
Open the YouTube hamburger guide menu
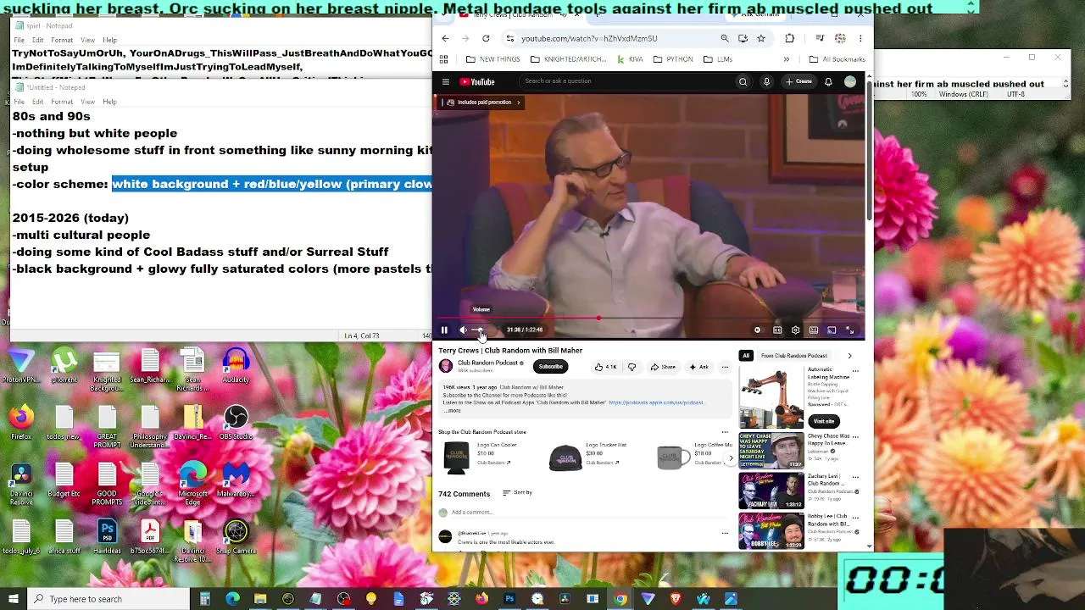[445, 81]
